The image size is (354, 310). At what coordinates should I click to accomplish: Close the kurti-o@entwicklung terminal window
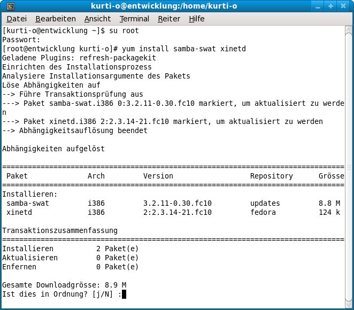click(x=343, y=6)
